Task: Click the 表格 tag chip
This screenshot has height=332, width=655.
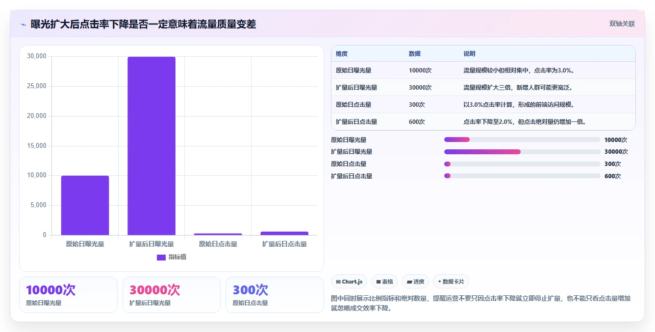Action: click(x=384, y=282)
